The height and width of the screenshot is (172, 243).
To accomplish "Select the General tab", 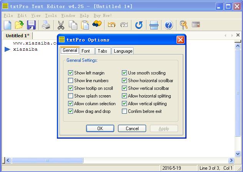I will click(x=70, y=50).
